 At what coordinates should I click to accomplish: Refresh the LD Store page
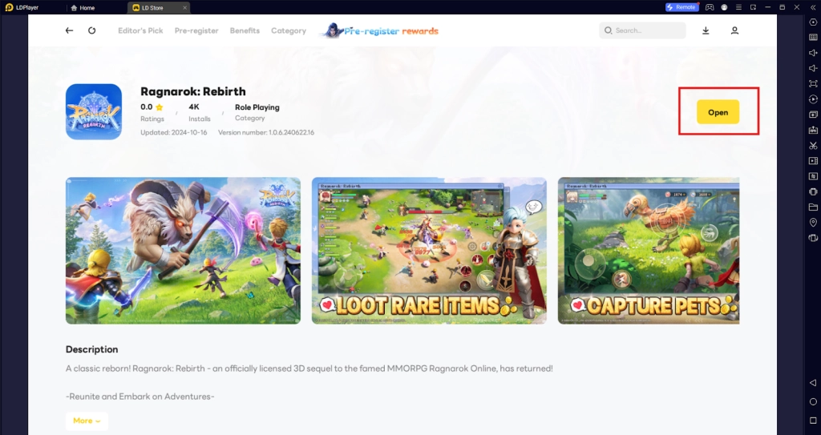click(91, 30)
